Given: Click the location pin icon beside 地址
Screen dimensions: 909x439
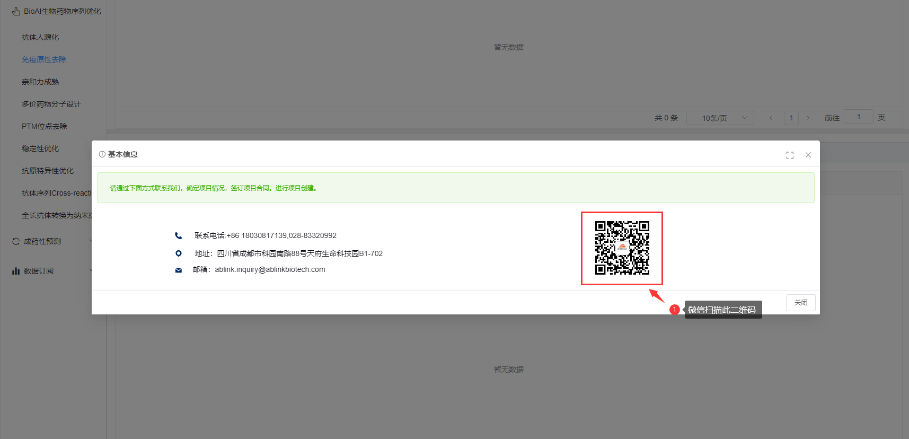Looking at the screenshot, I should (x=179, y=253).
